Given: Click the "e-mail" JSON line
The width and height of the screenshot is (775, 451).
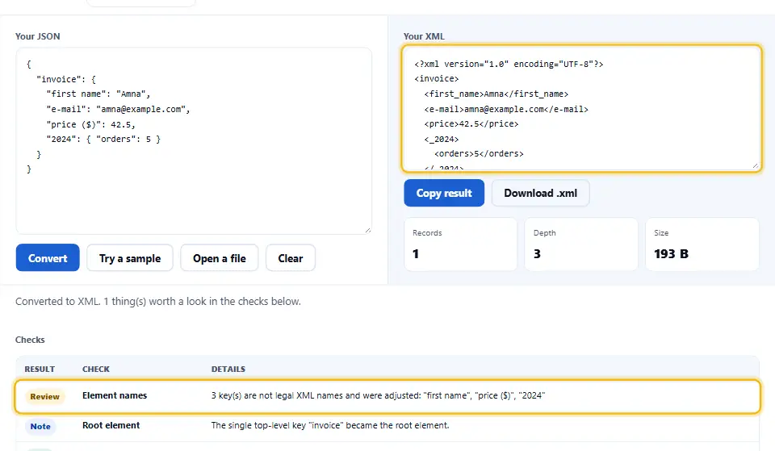Looking at the screenshot, I should (118, 109).
